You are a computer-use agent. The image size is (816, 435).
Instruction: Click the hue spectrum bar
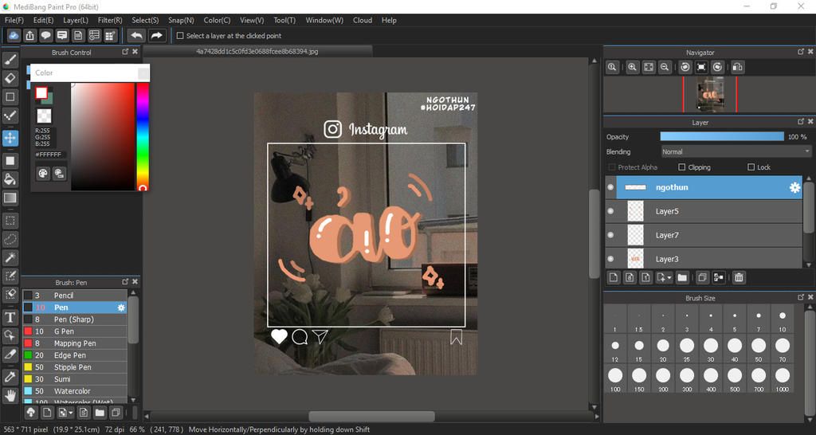tap(142, 136)
